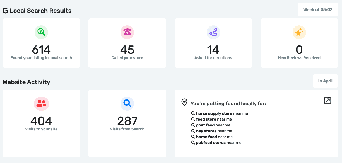Click the purple route directions icon

213,32
